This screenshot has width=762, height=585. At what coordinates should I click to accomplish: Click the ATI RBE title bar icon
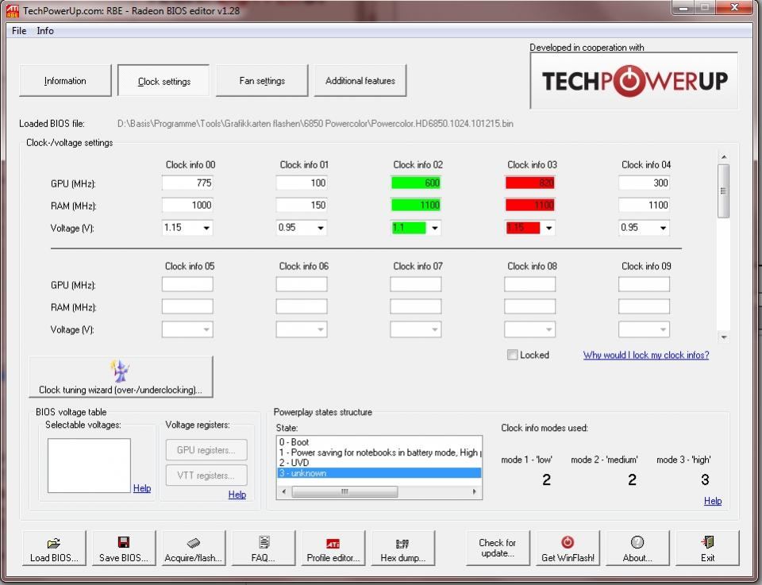pos(12,10)
